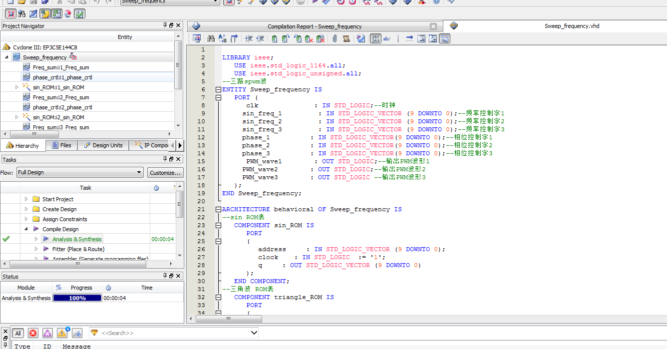Toggle line numbers display button (267/268)
Viewport: 667px width, 349px height.
[x=375, y=38]
